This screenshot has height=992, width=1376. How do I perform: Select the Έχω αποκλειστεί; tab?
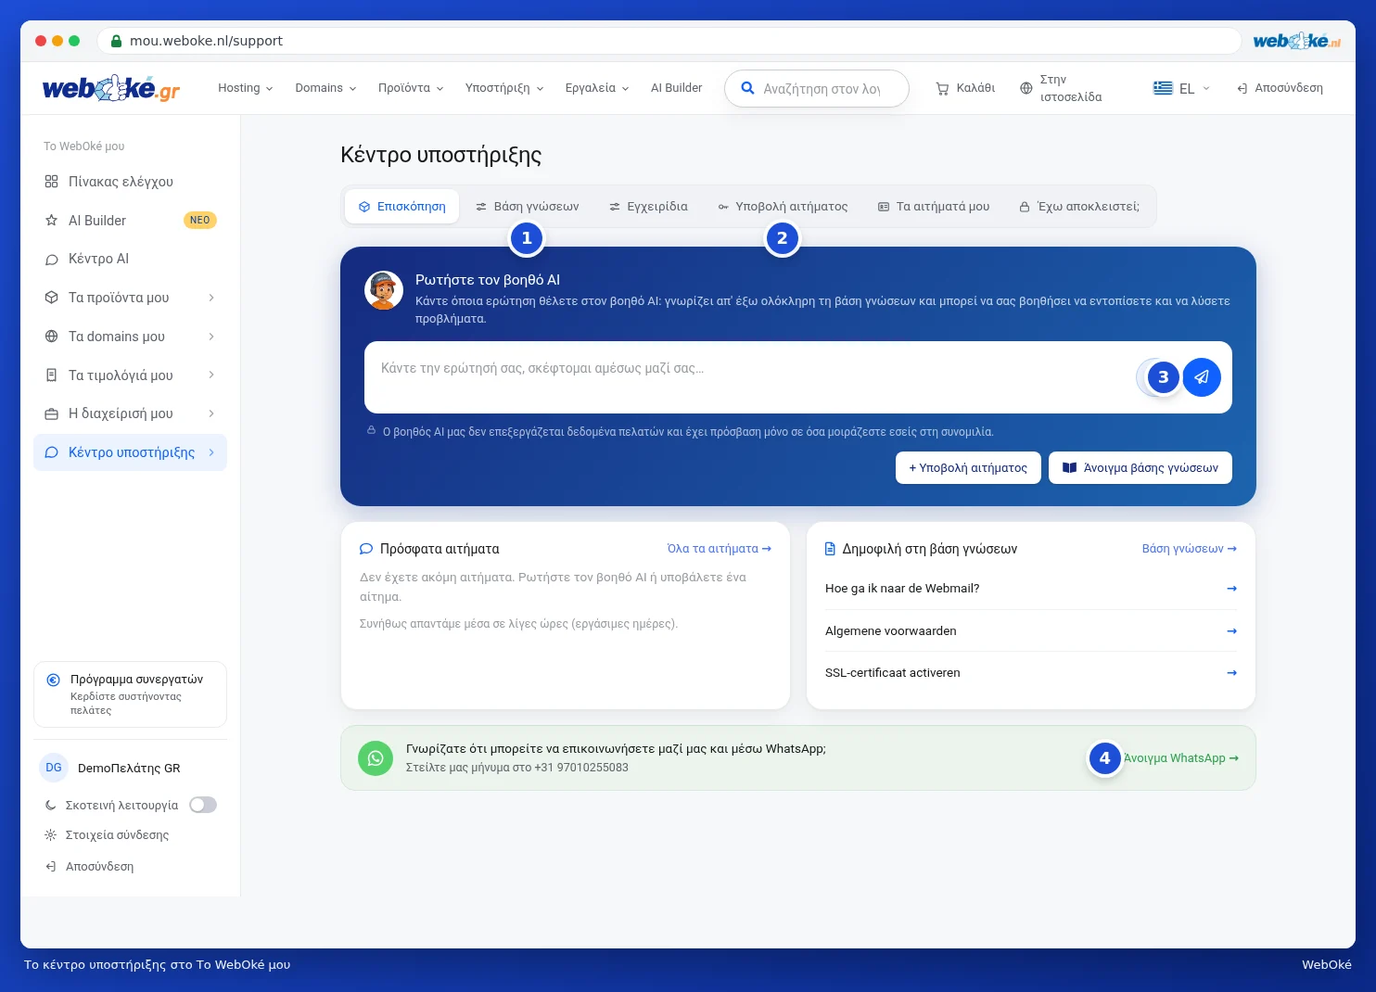pyautogui.click(x=1079, y=207)
